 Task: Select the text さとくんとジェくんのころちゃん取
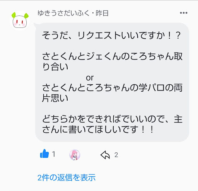click(x=112, y=56)
